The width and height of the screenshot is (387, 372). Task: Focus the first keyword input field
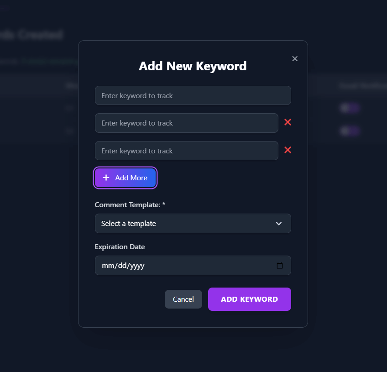click(x=193, y=95)
